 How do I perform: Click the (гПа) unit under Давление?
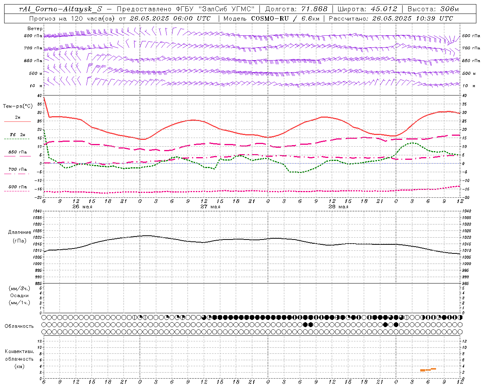[x=20, y=241]
